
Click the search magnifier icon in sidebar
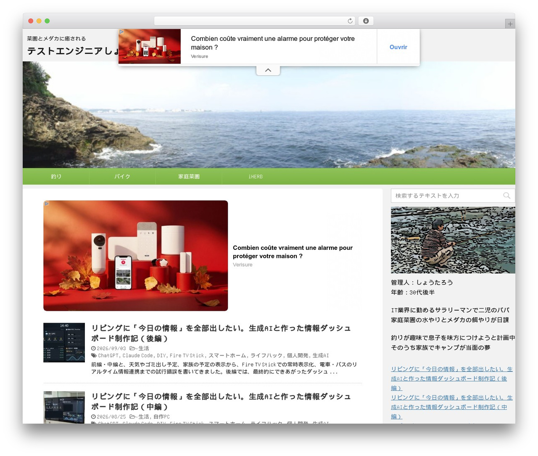tap(506, 196)
